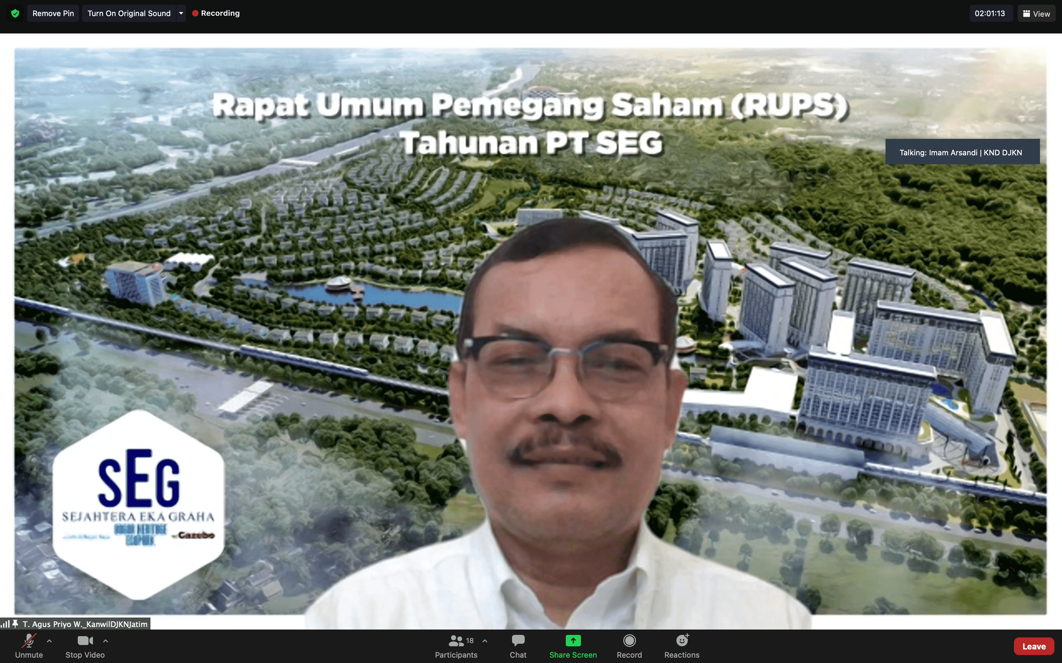Image resolution: width=1062 pixels, height=663 pixels.
Task: Turn On Original Sound
Action: pos(129,13)
